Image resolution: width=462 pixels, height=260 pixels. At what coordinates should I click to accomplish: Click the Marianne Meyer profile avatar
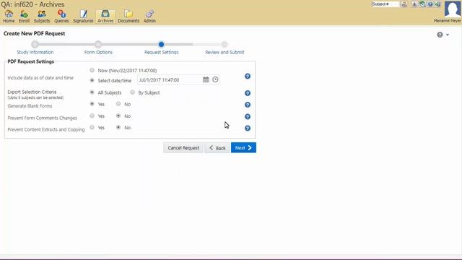point(453,9)
